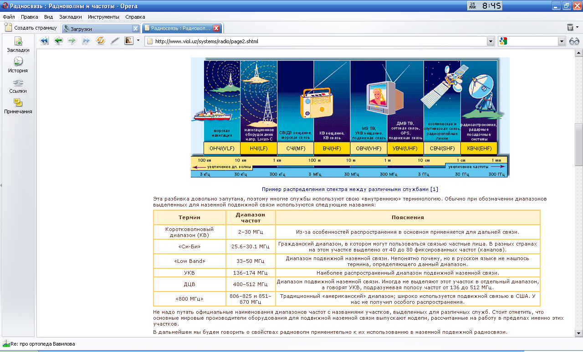Open the address bar history dropdown
This screenshot has height=352, width=583.
click(x=491, y=41)
